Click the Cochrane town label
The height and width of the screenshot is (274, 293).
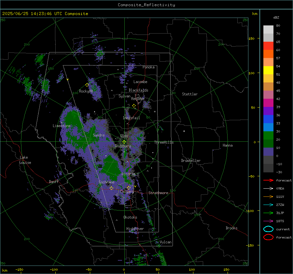106,182
